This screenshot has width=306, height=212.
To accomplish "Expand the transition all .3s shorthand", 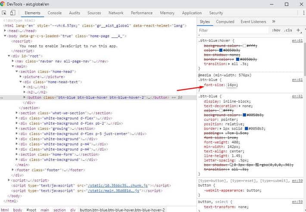I will click(x=229, y=64).
